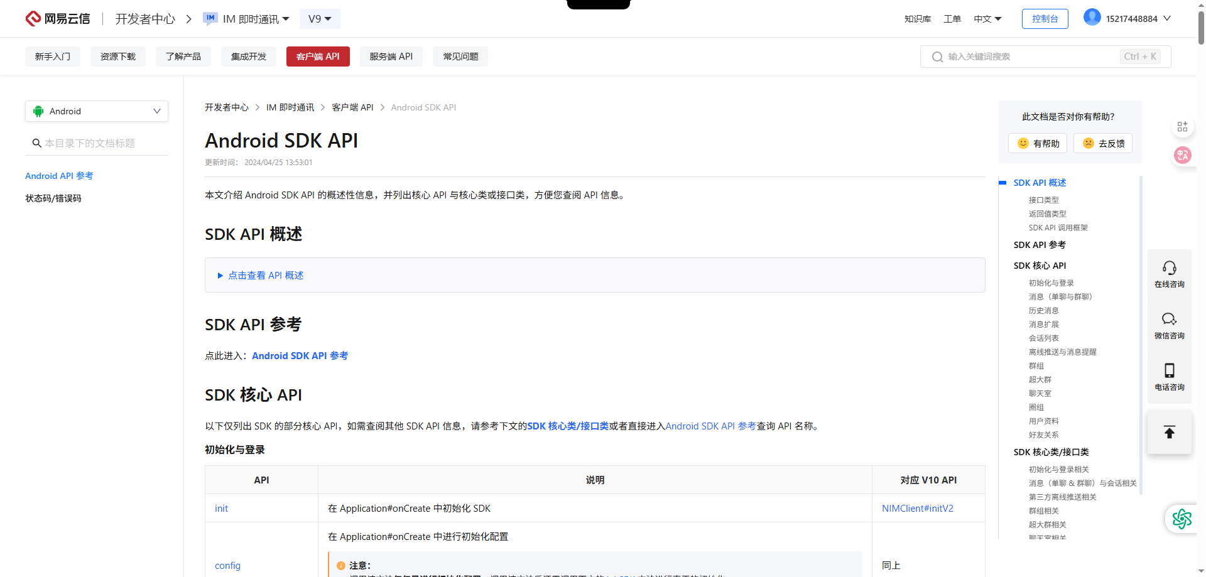The image size is (1206, 577).
Task: Open the 工单 link
Action: [x=952, y=19]
